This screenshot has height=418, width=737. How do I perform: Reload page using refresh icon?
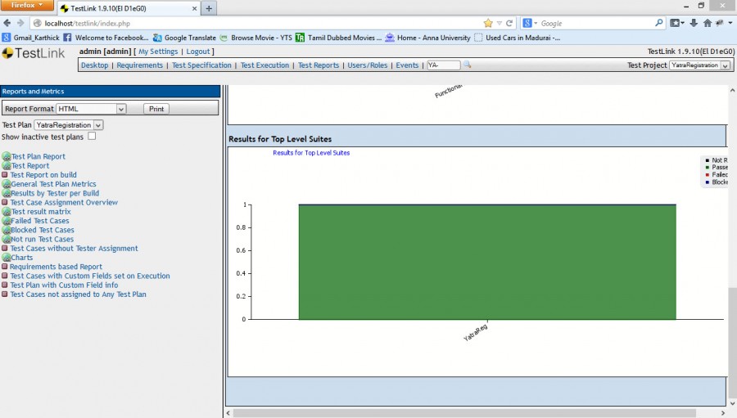(509, 23)
